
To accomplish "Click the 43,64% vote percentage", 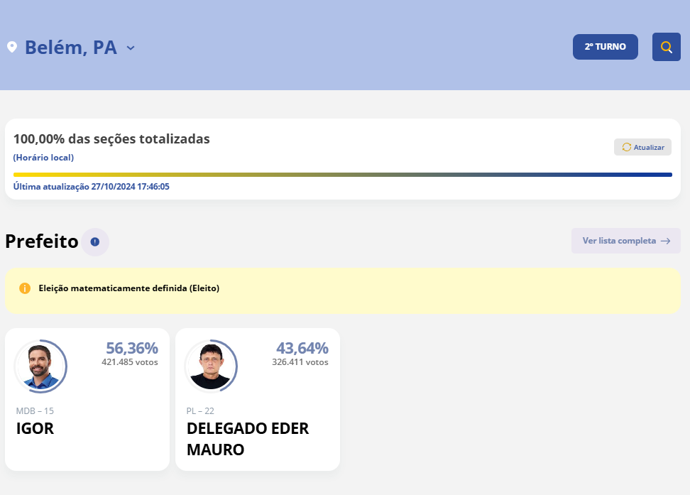I will [x=302, y=348].
